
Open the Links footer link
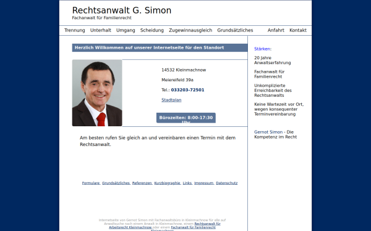(x=187, y=183)
